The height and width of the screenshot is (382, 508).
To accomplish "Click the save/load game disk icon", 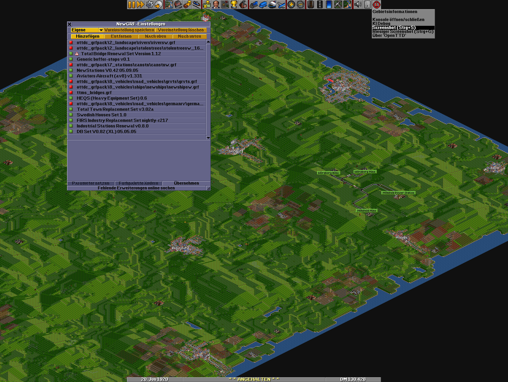I will click(x=159, y=4).
